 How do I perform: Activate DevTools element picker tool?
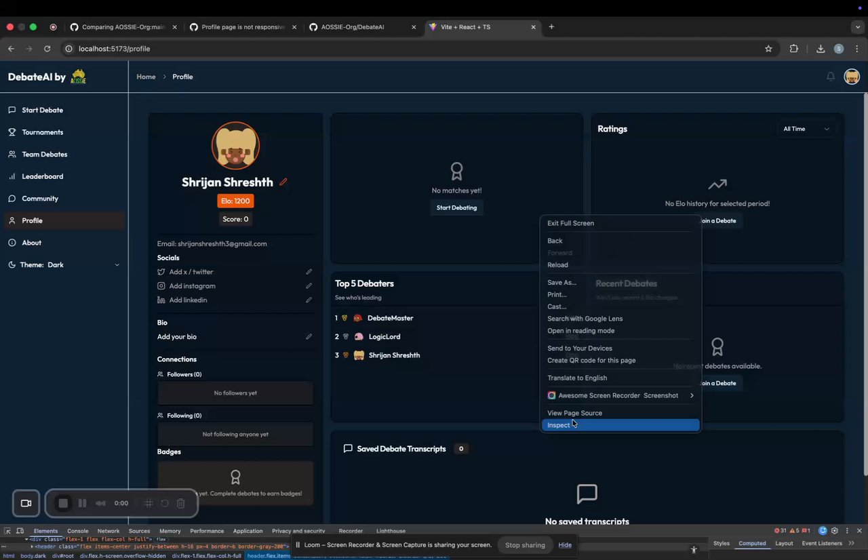pos(7,531)
